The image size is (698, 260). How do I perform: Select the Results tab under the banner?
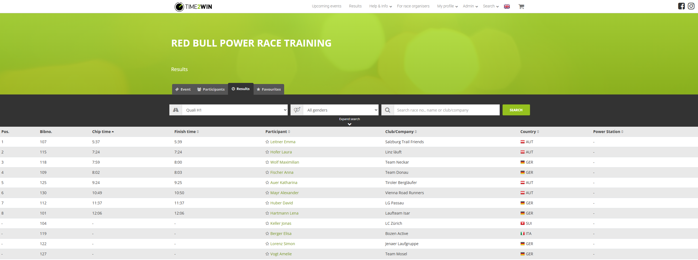click(241, 89)
